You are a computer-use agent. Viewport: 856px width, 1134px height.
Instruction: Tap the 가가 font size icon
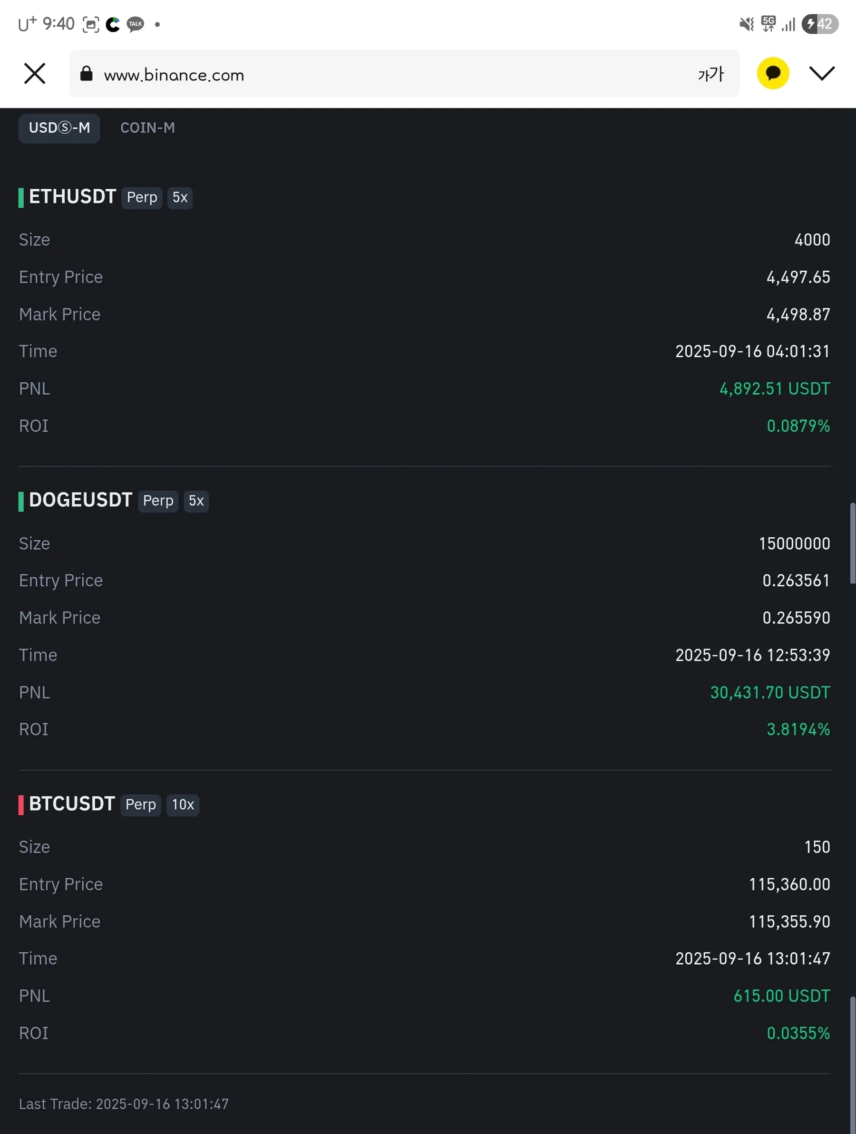click(x=711, y=74)
